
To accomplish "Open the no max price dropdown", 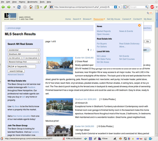I will click(x=32, y=58).
